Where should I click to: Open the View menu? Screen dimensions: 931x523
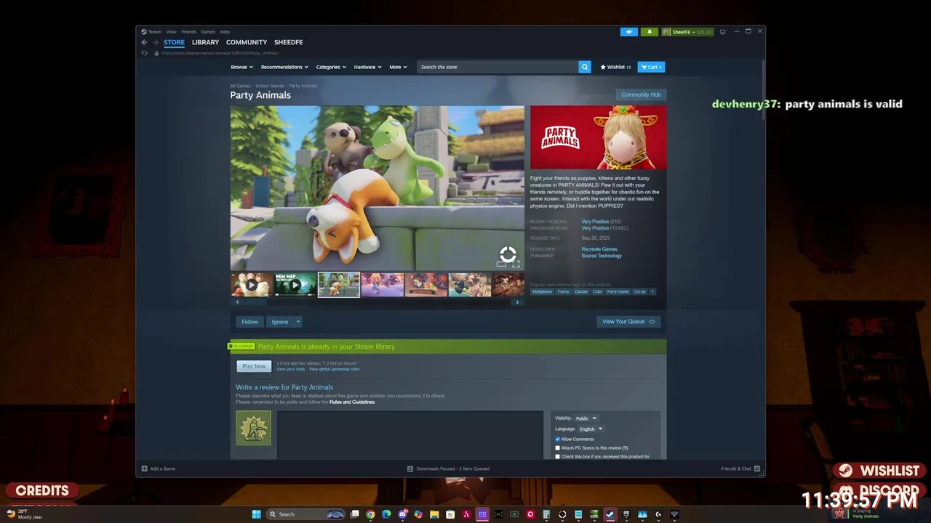tap(171, 32)
